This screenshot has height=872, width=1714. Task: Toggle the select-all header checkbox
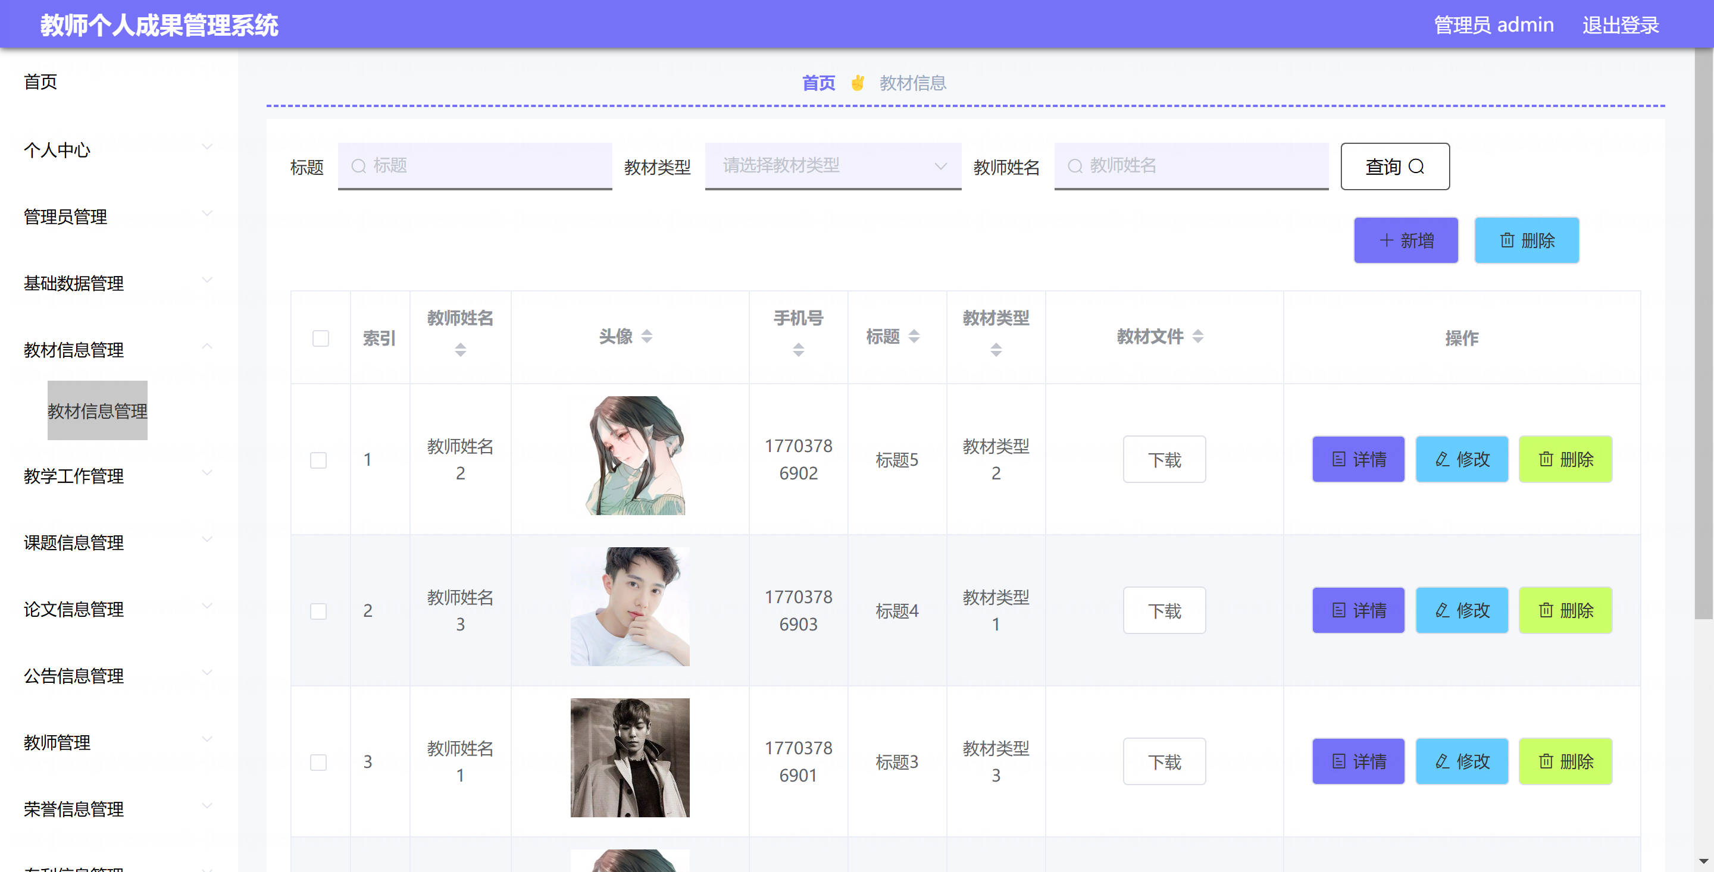321,338
